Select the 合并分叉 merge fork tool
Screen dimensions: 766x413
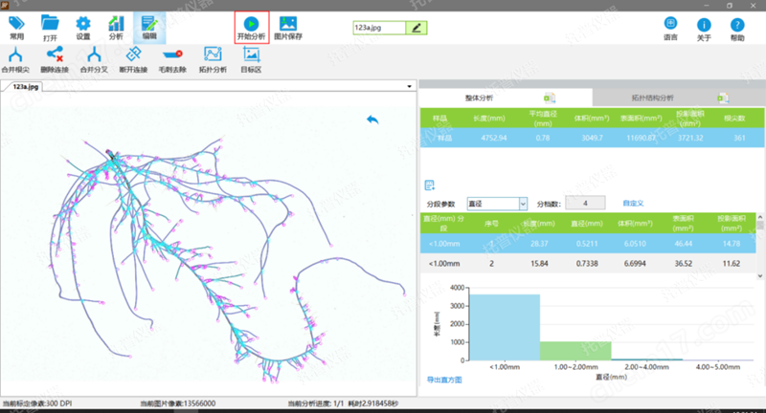[x=94, y=56]
